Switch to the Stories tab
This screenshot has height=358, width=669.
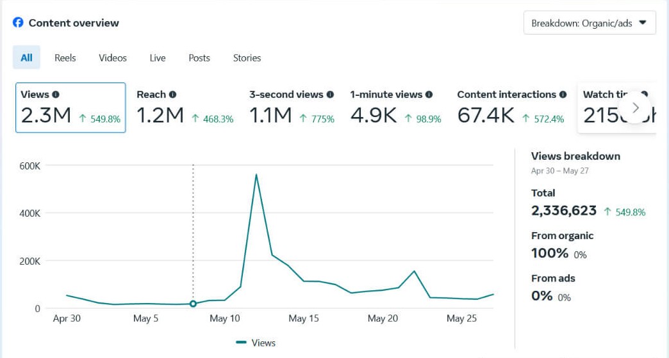click(247, 58)
